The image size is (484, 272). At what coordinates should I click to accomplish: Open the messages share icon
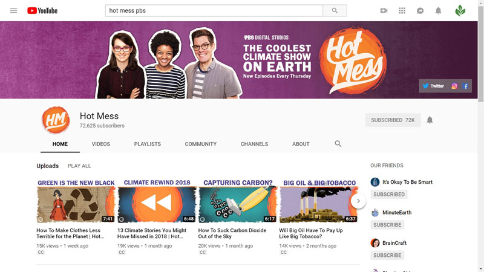pyautogui.click(x=420, y=11)
